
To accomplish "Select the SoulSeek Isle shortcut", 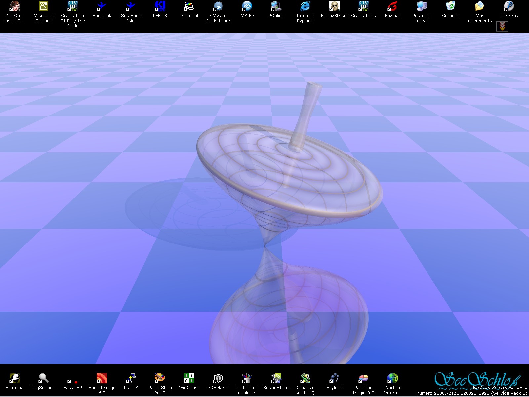I will click(x=131, y=6).
